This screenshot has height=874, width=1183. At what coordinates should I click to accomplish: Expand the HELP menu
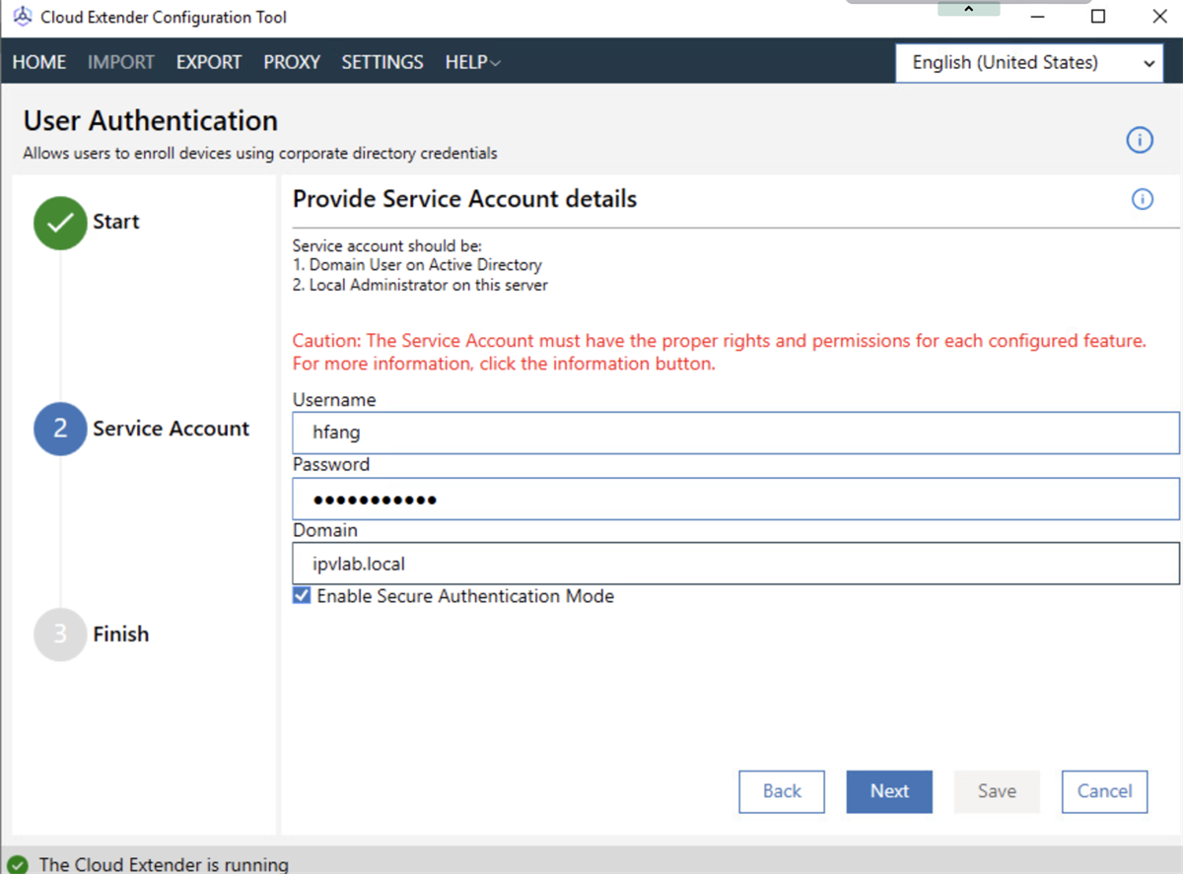tap(473, 62)
